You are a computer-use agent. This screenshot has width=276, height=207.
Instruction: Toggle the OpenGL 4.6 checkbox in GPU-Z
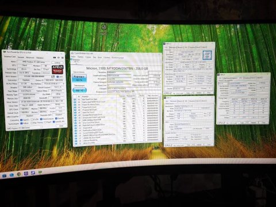coord(54,121)
